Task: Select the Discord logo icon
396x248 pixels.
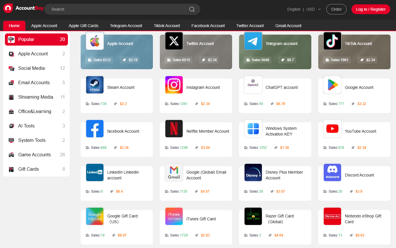Action: (332, 172)
